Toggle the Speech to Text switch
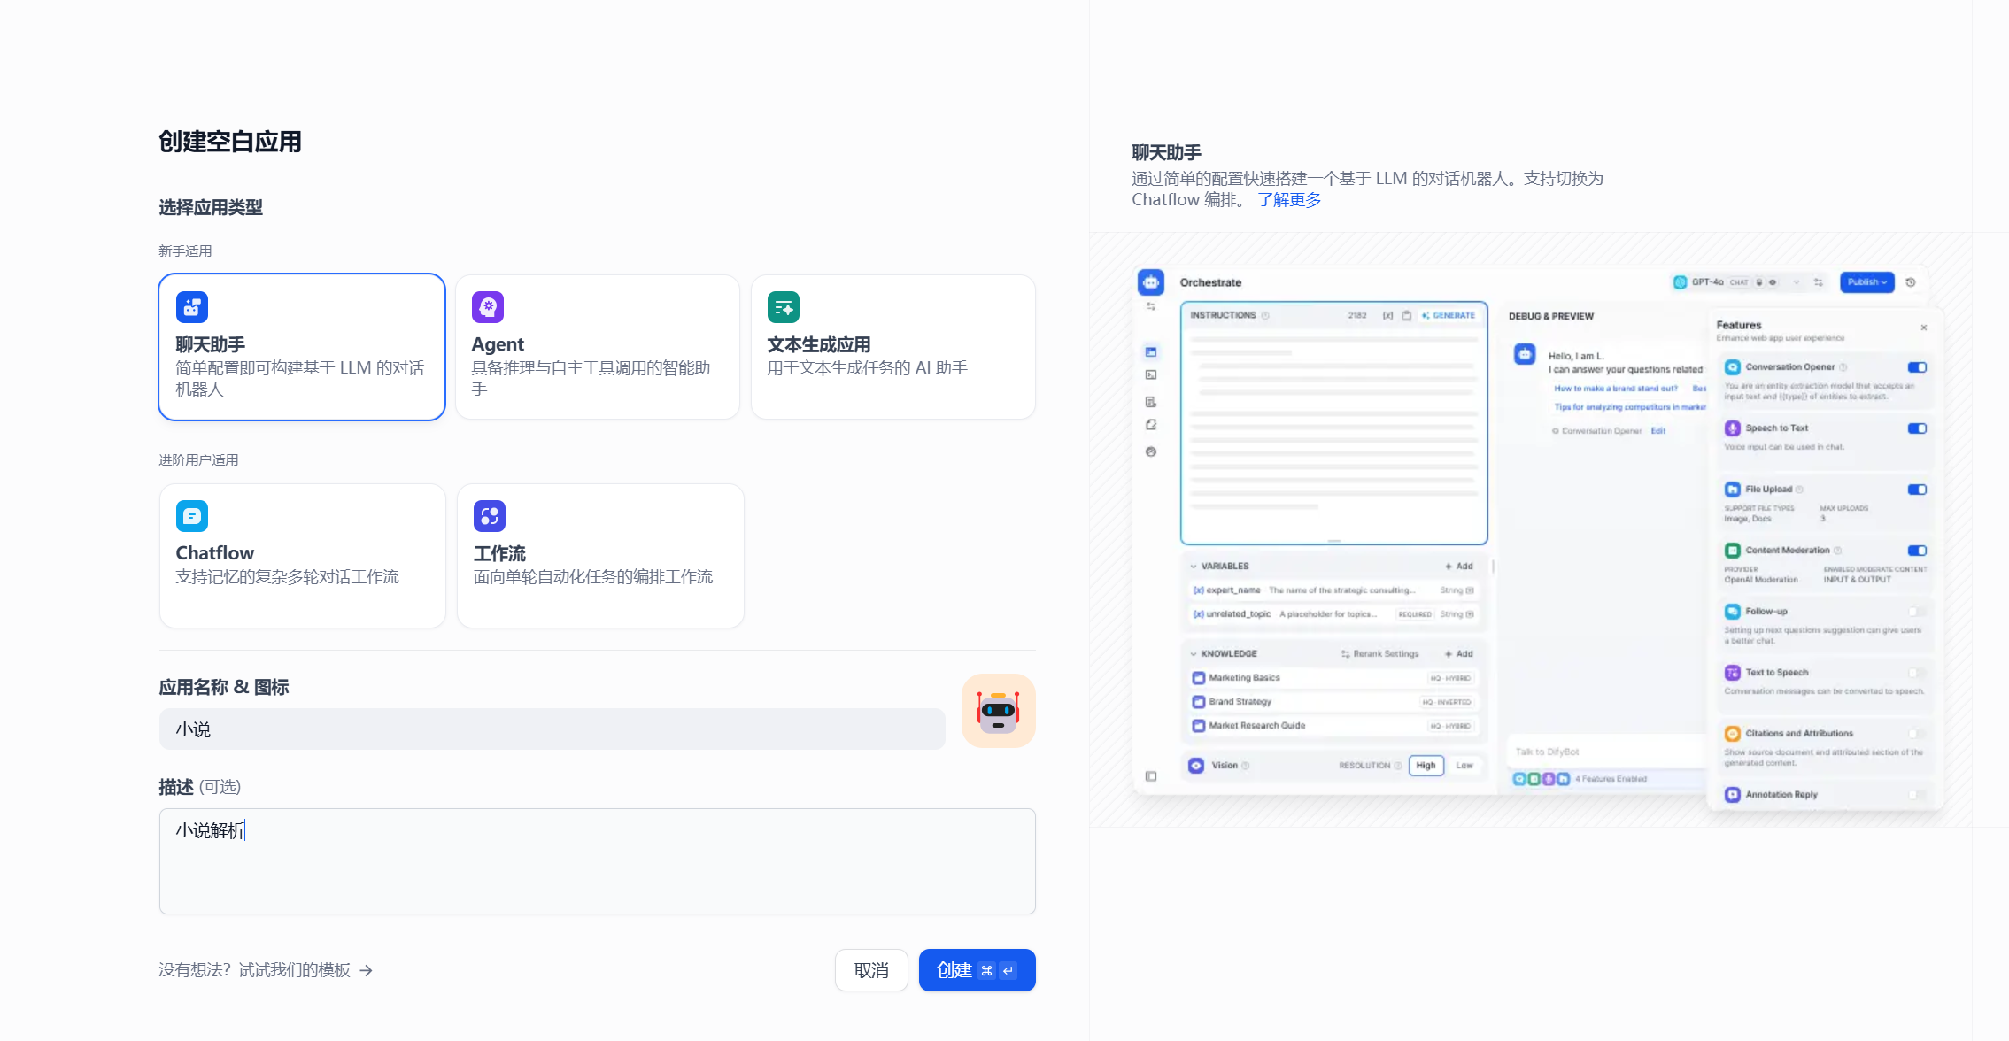The width and height of the screenshot is (2009, 1041). tap(1917, 428)
